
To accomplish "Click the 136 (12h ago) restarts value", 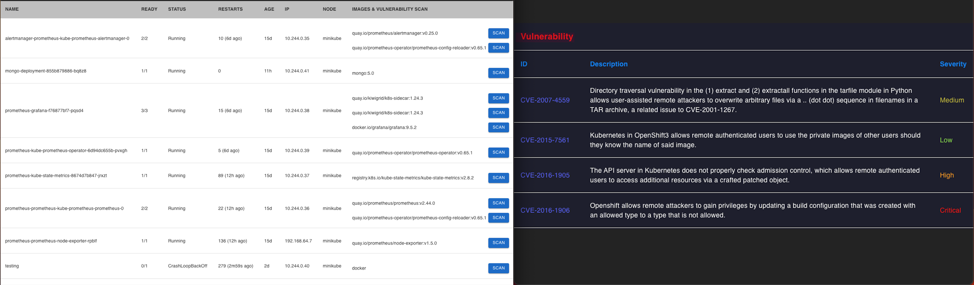I will point(232,241).
